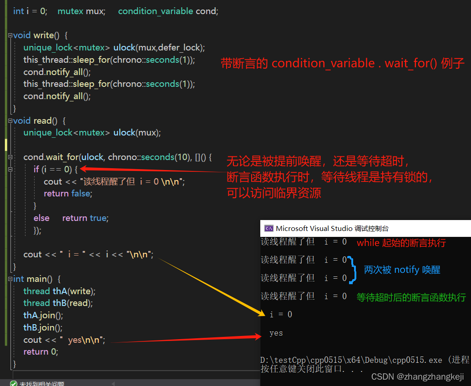Click 'thread thA(write);' line

click(x=60, y=291)
